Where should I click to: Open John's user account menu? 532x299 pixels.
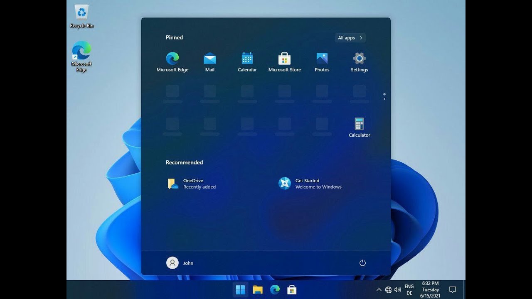(180, 263)
